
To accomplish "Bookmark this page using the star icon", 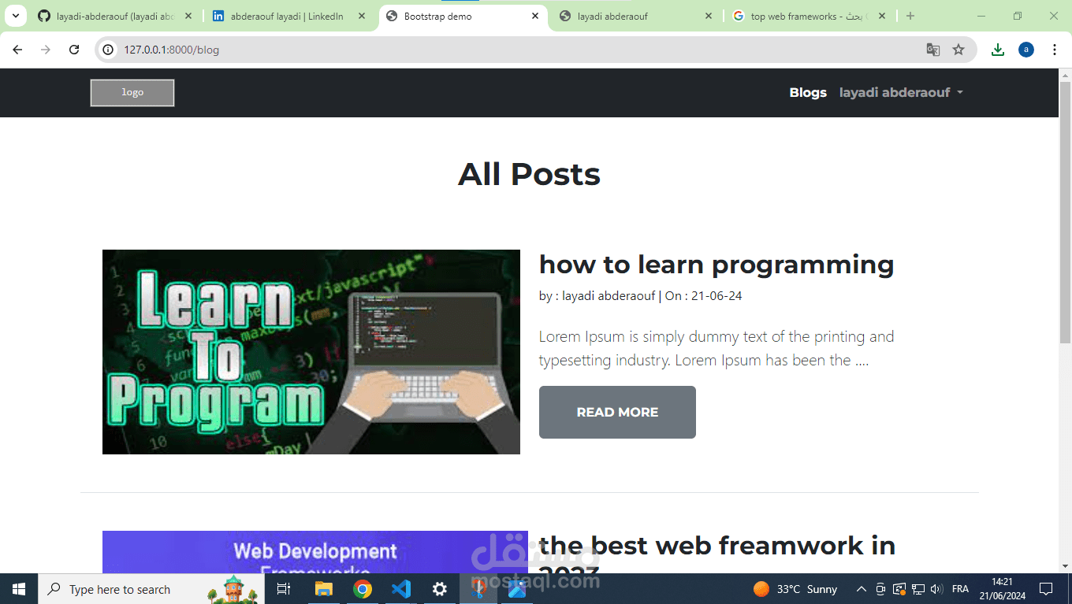I will click(x=959, y=49).
